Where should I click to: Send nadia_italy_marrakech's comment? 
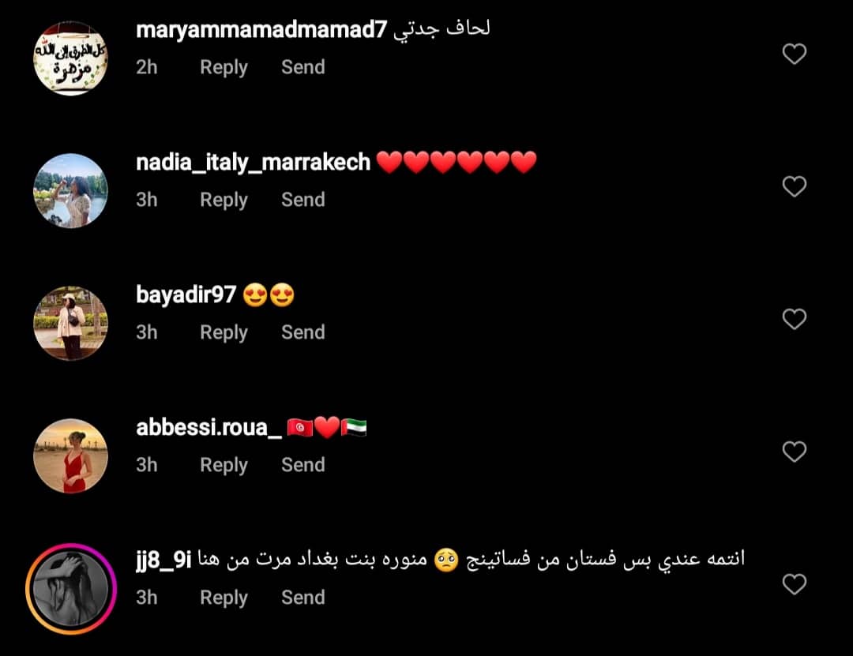click(x=303, y=200)
